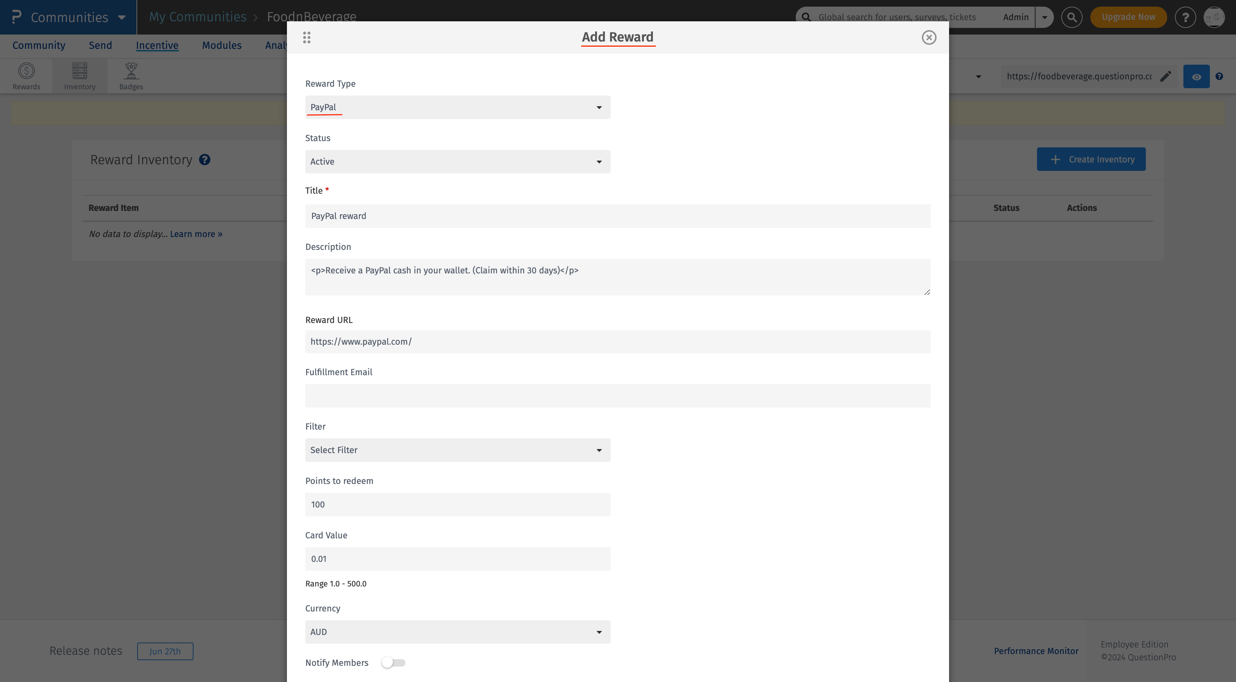Open the Reward Inventory help icon
Image resolution: width=1236 pixels, height=682 pixels.
click(205, 159)
